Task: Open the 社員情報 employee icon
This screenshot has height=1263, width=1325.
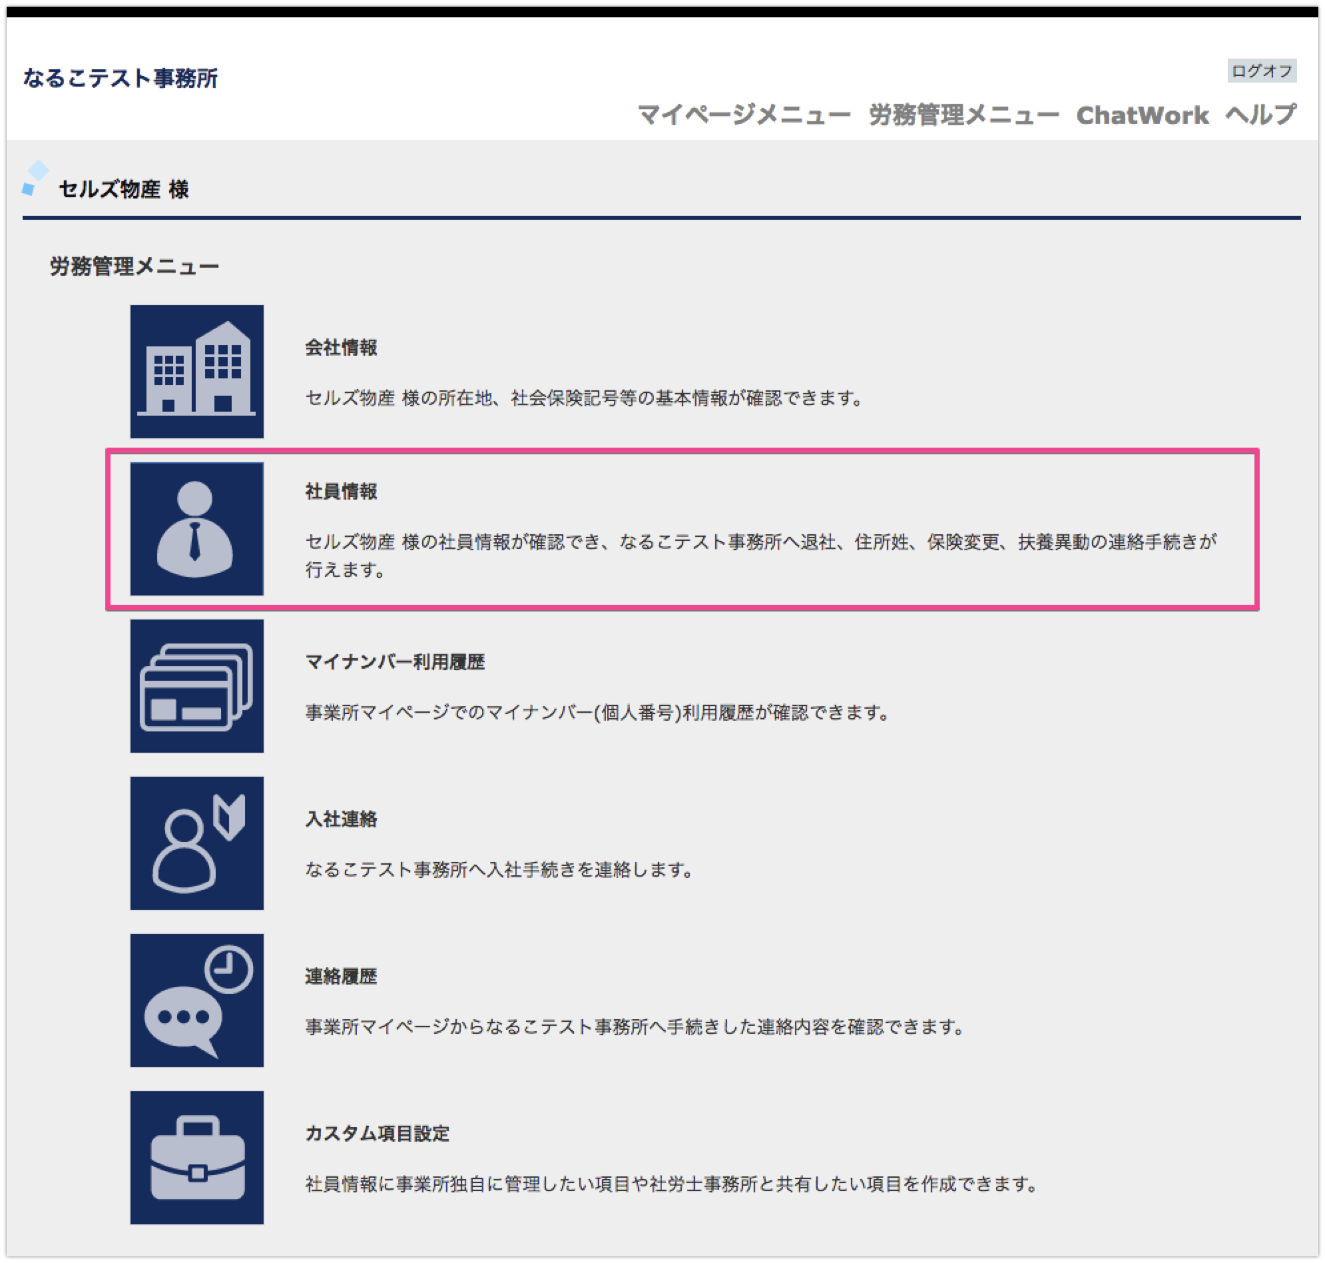Action: (196, 528)
